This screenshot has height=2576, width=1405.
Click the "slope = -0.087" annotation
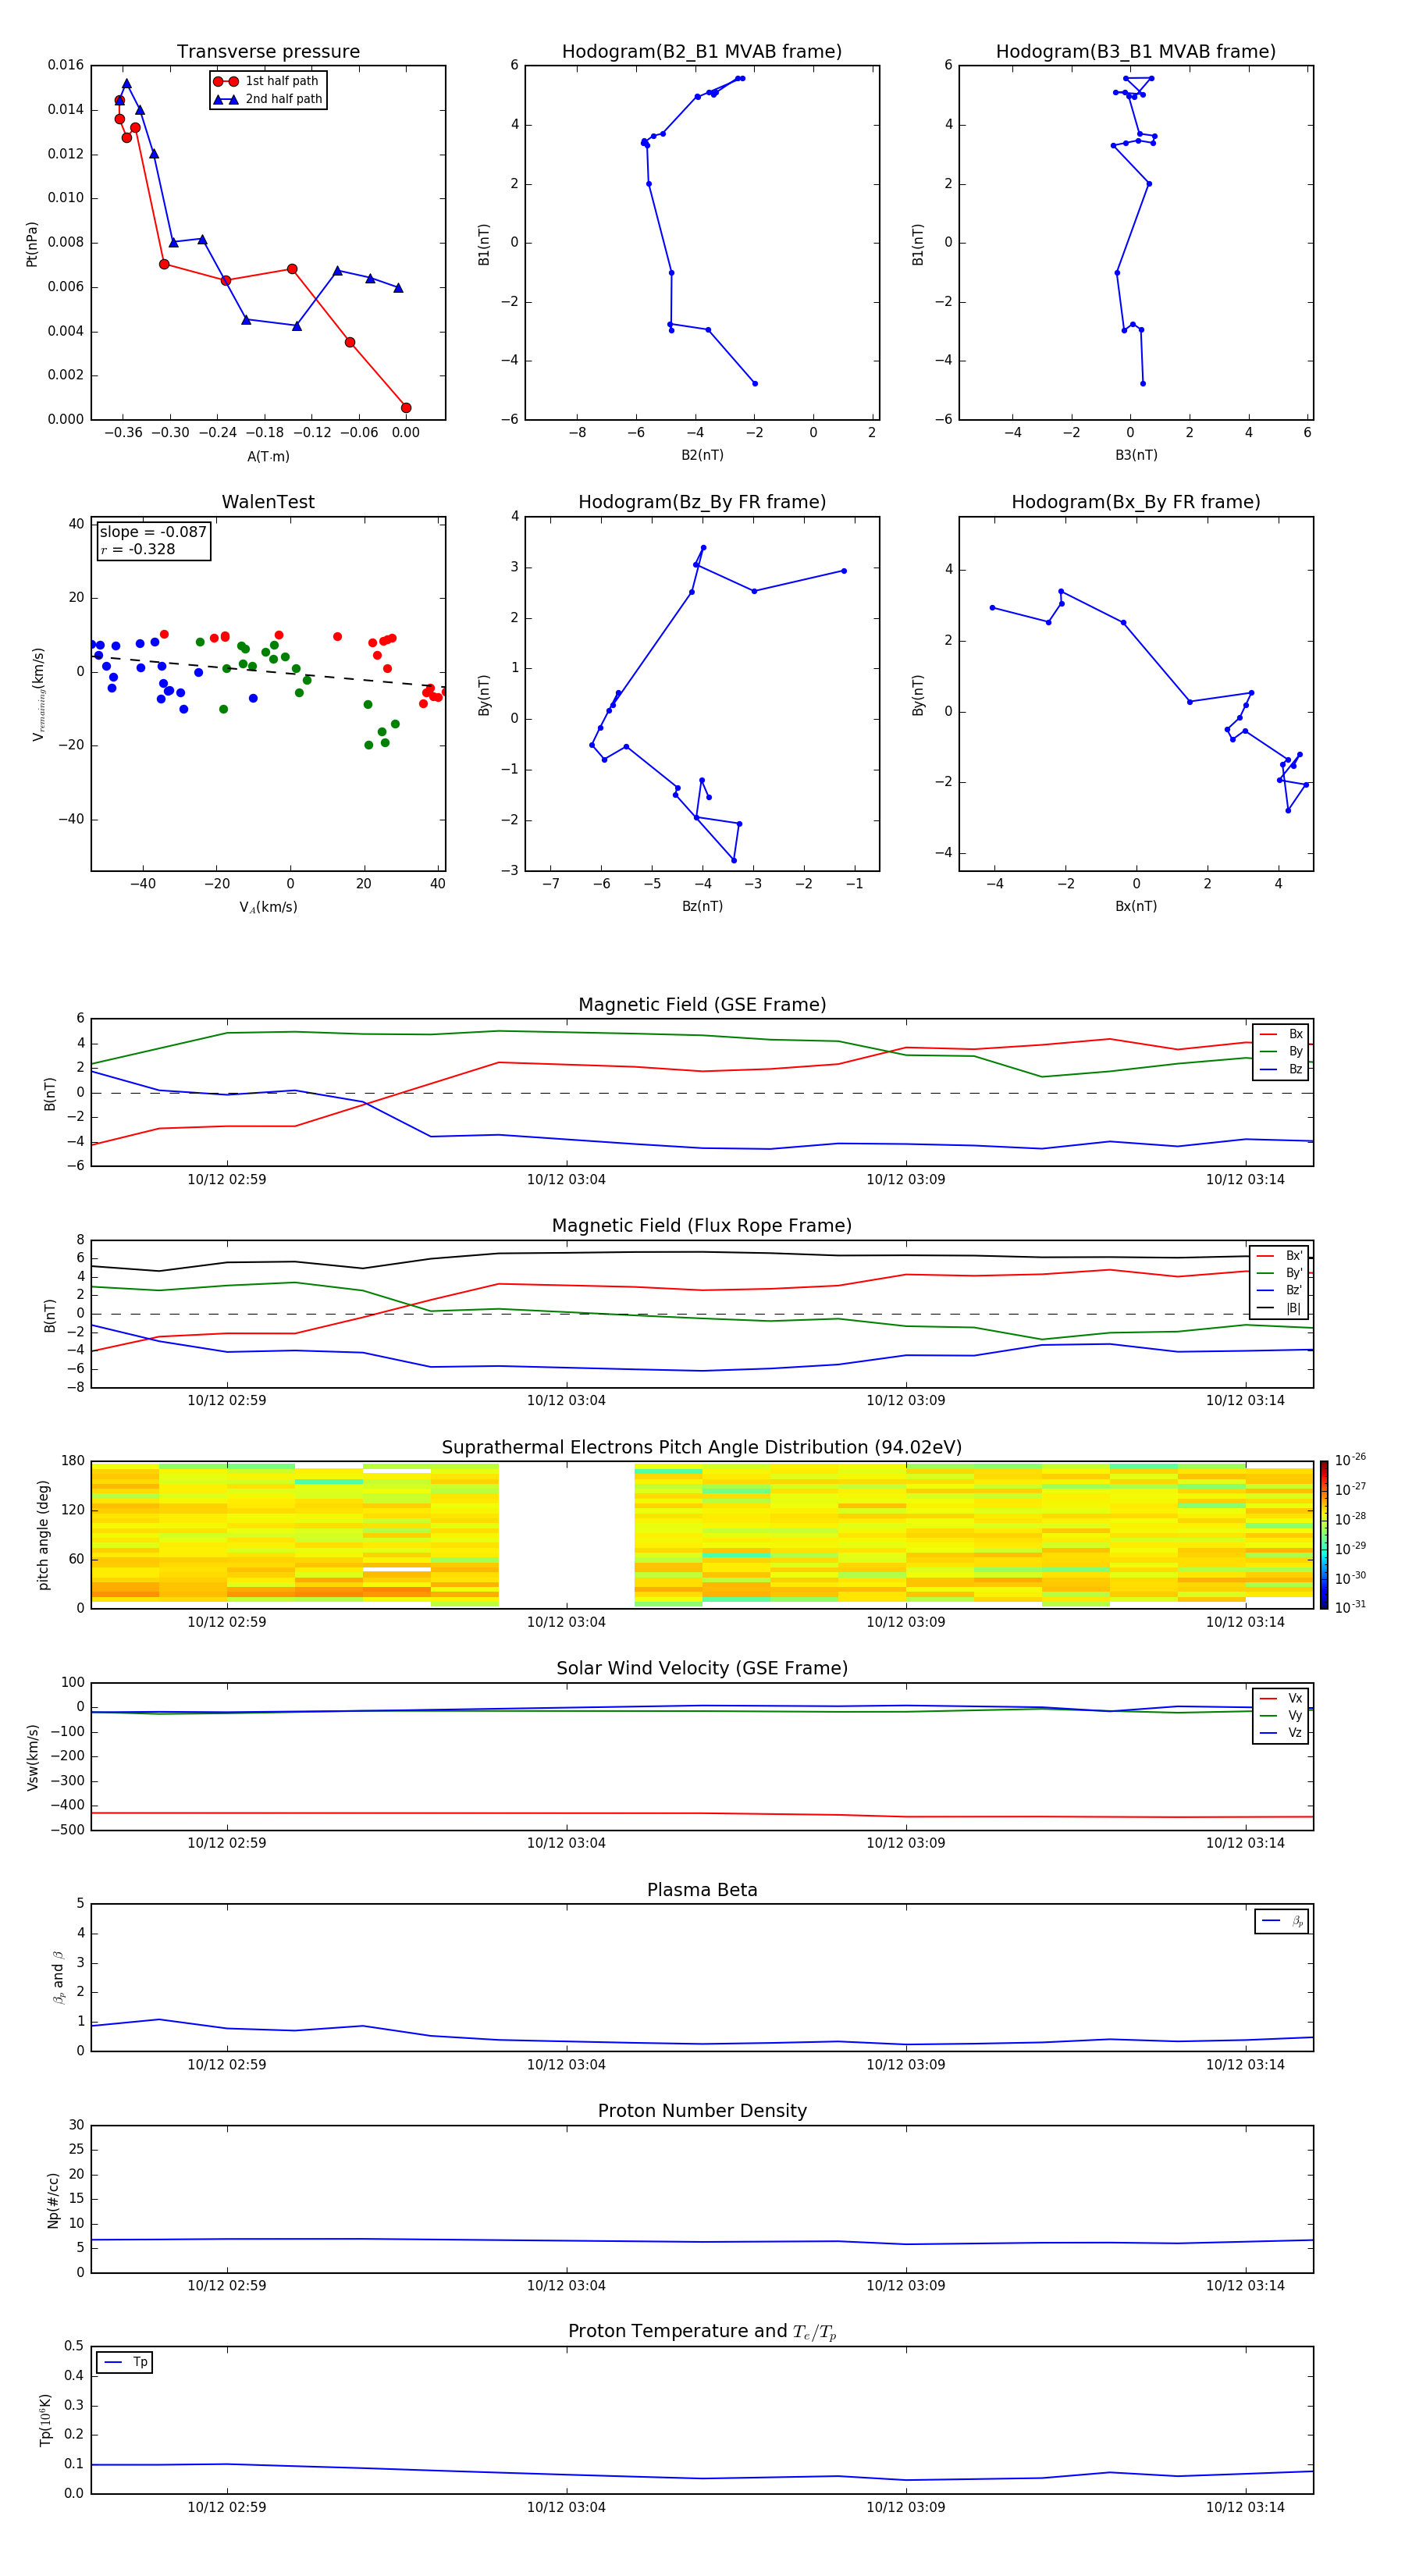153,532
